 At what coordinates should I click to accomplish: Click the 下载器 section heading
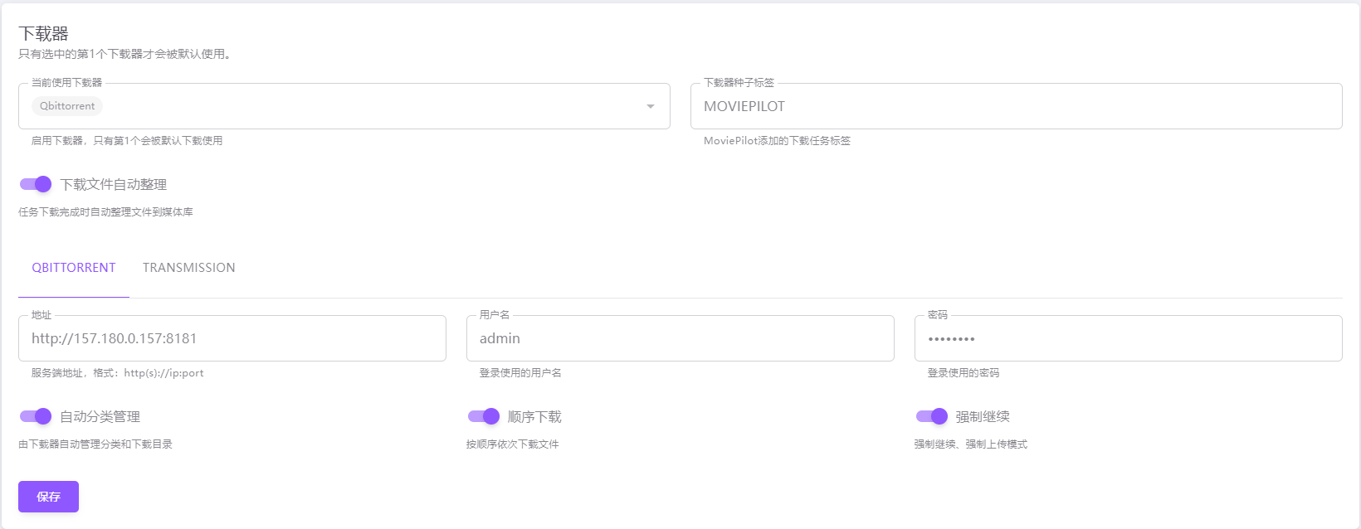pos(43,34)
